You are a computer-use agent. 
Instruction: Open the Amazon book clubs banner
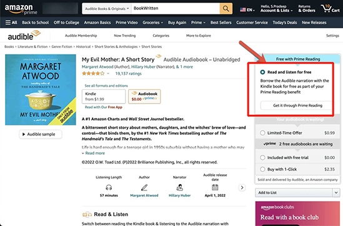297,214
